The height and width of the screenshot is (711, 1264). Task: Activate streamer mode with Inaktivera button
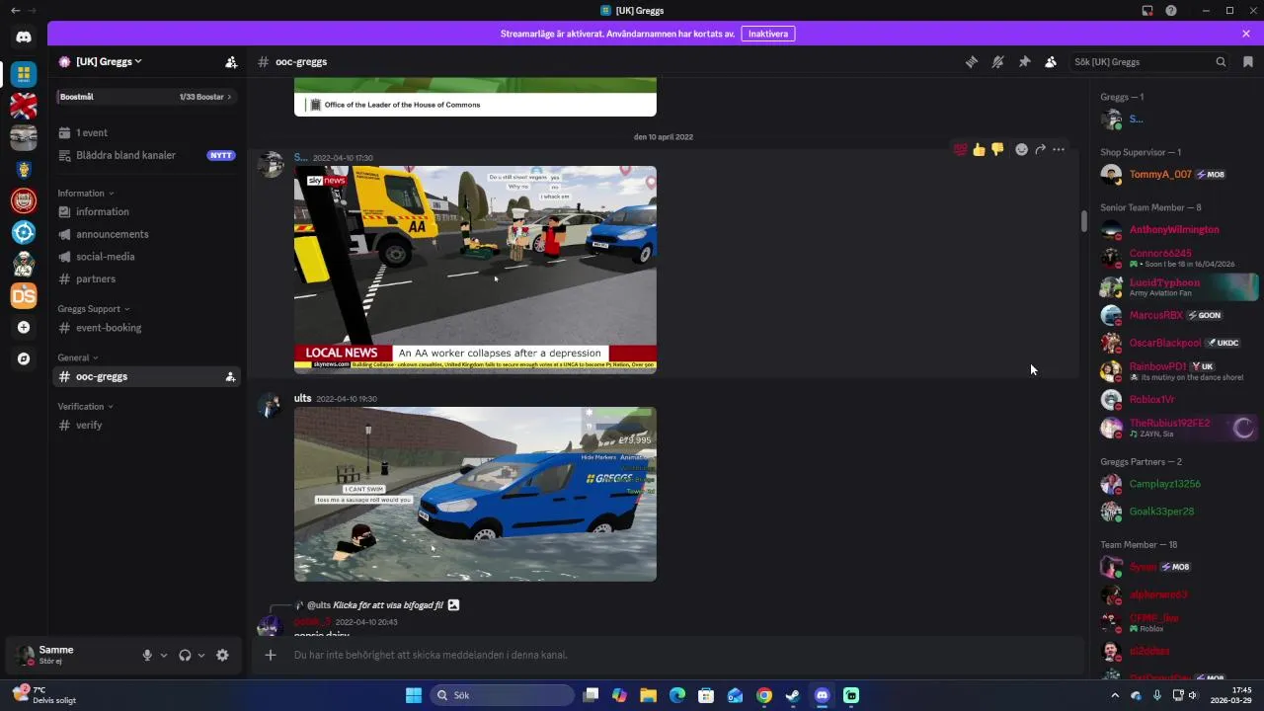coord(768,34)
